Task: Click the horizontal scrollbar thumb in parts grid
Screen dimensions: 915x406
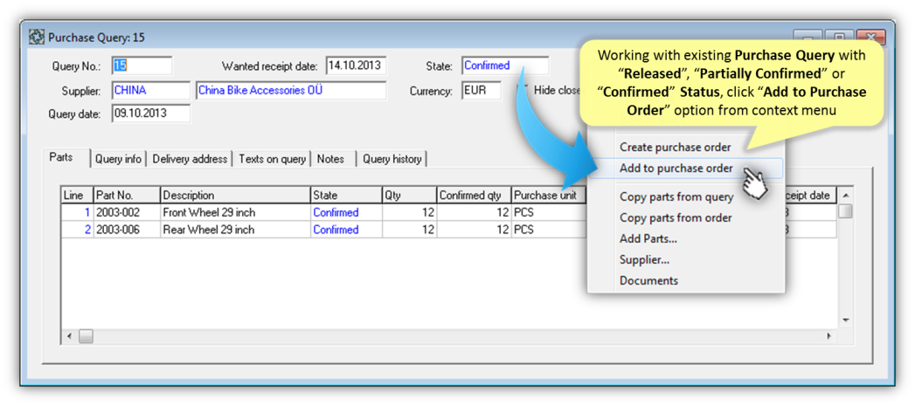Action: [86, 336]
